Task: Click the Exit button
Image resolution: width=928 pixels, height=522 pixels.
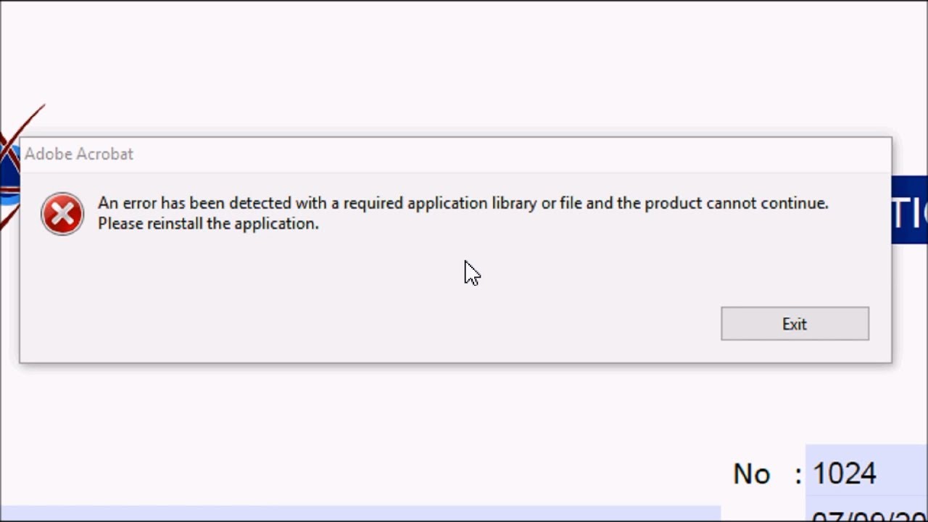Action: click(x=795, y=323)
